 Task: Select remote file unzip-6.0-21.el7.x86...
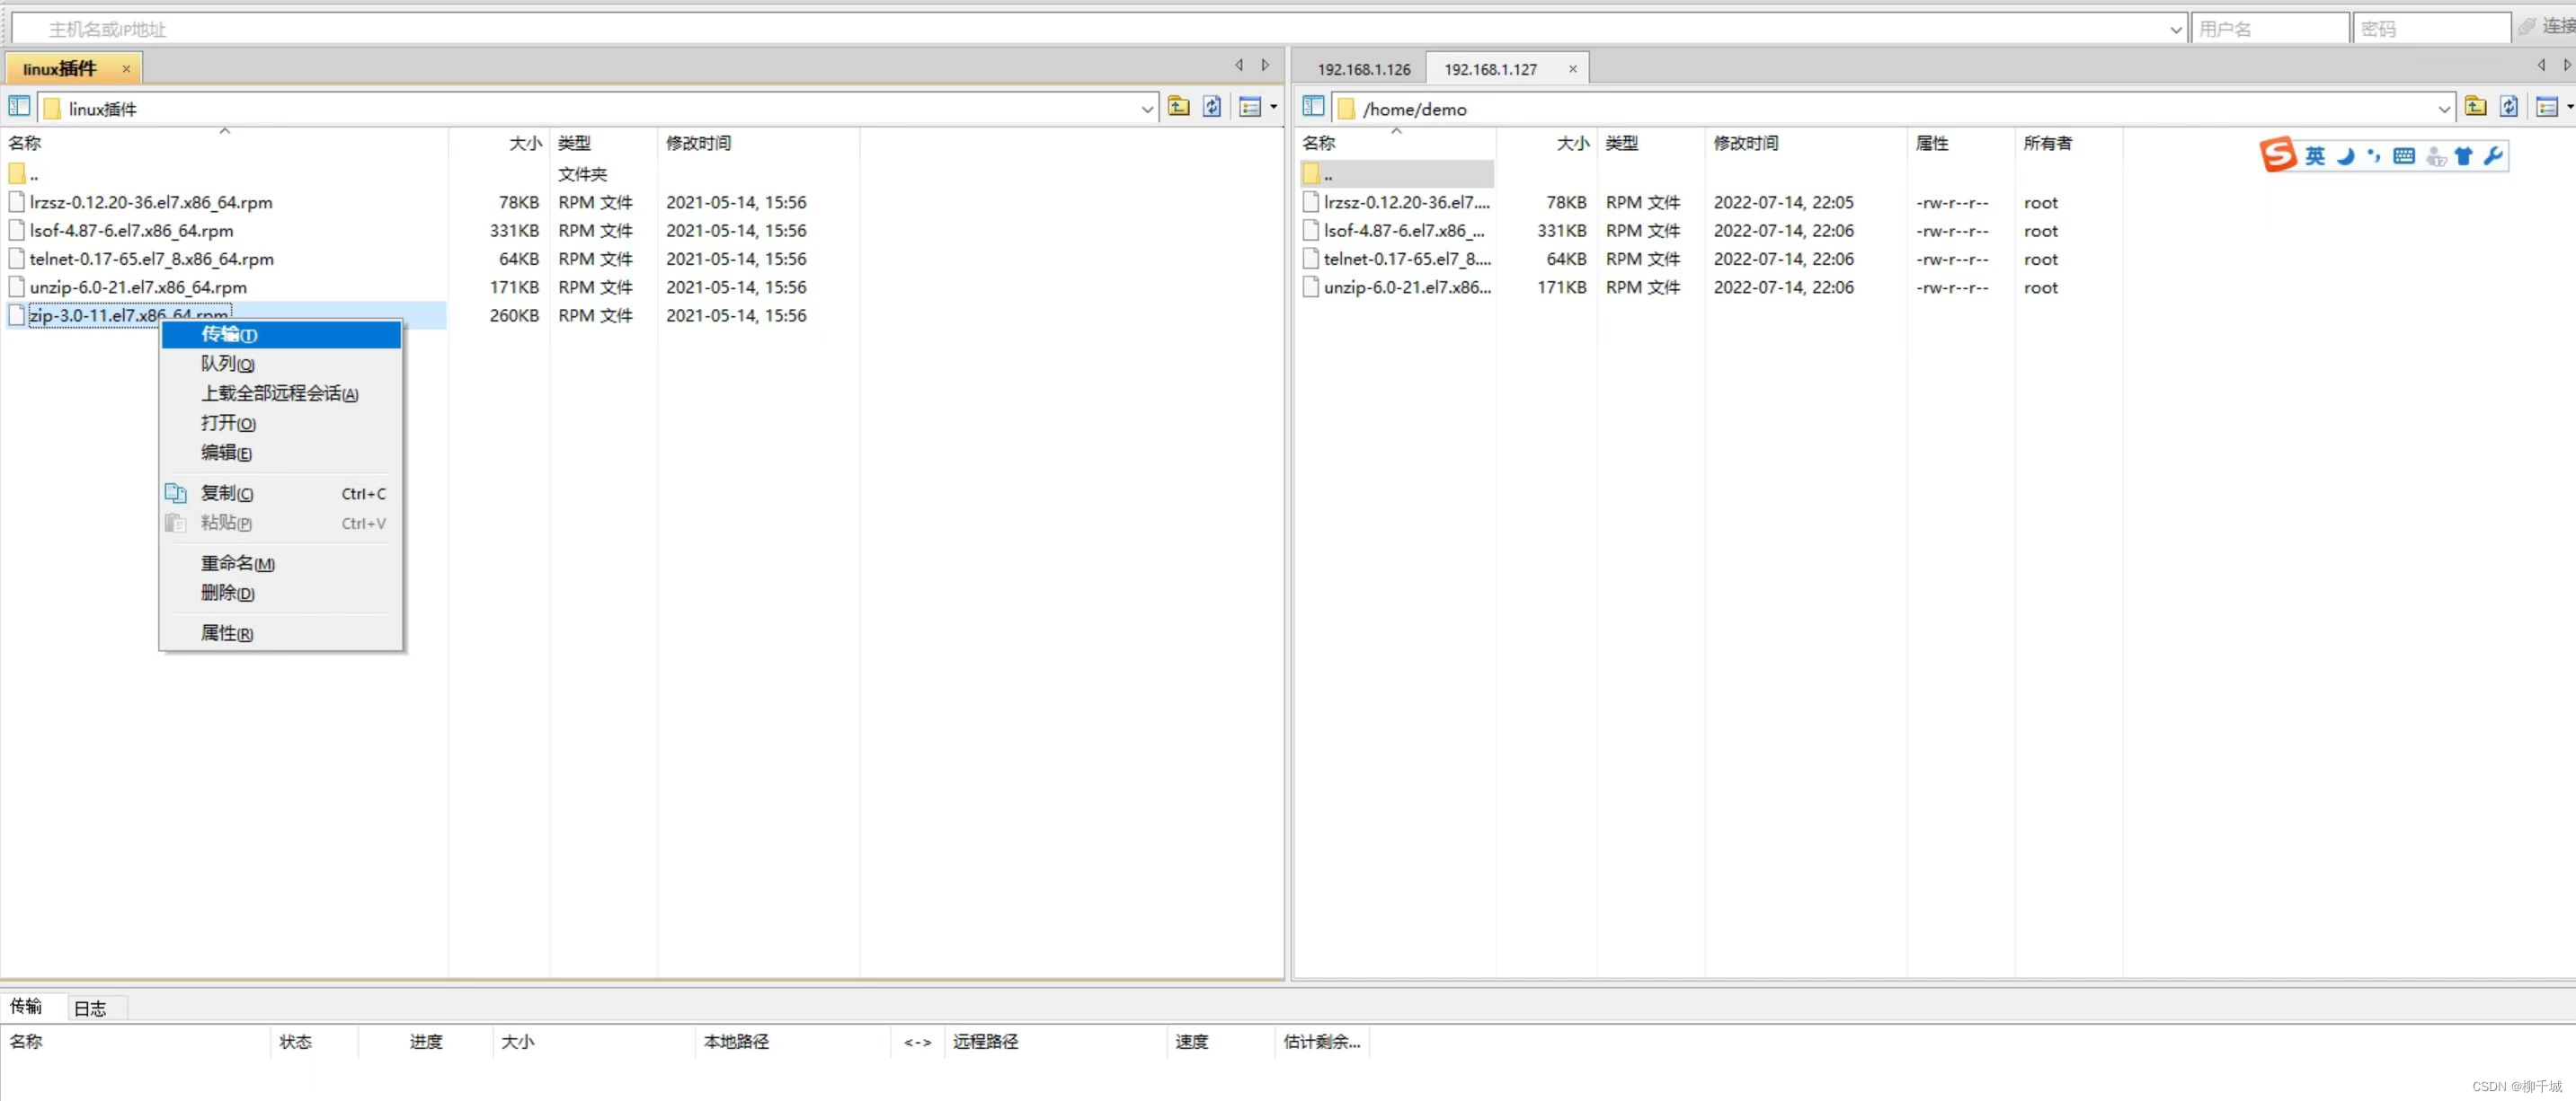1407,286
